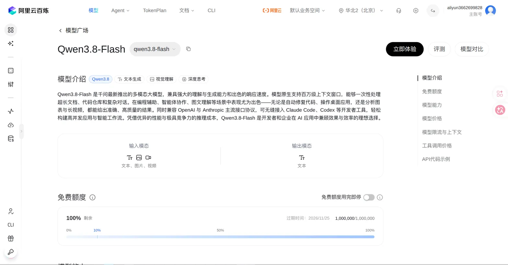Open the gift box sidebar icon
This screenshot has width=508, height=265.
tap(11, 238)
